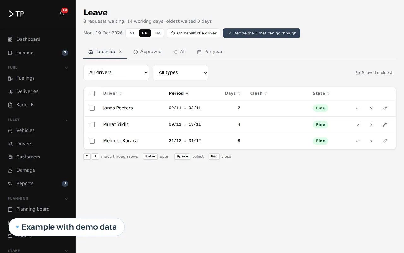
Task: Switch to the All tab
Action: [x=179, y=52]
